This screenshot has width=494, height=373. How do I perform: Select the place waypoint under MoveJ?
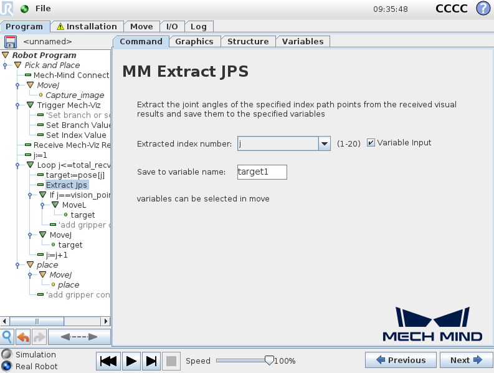69,285
